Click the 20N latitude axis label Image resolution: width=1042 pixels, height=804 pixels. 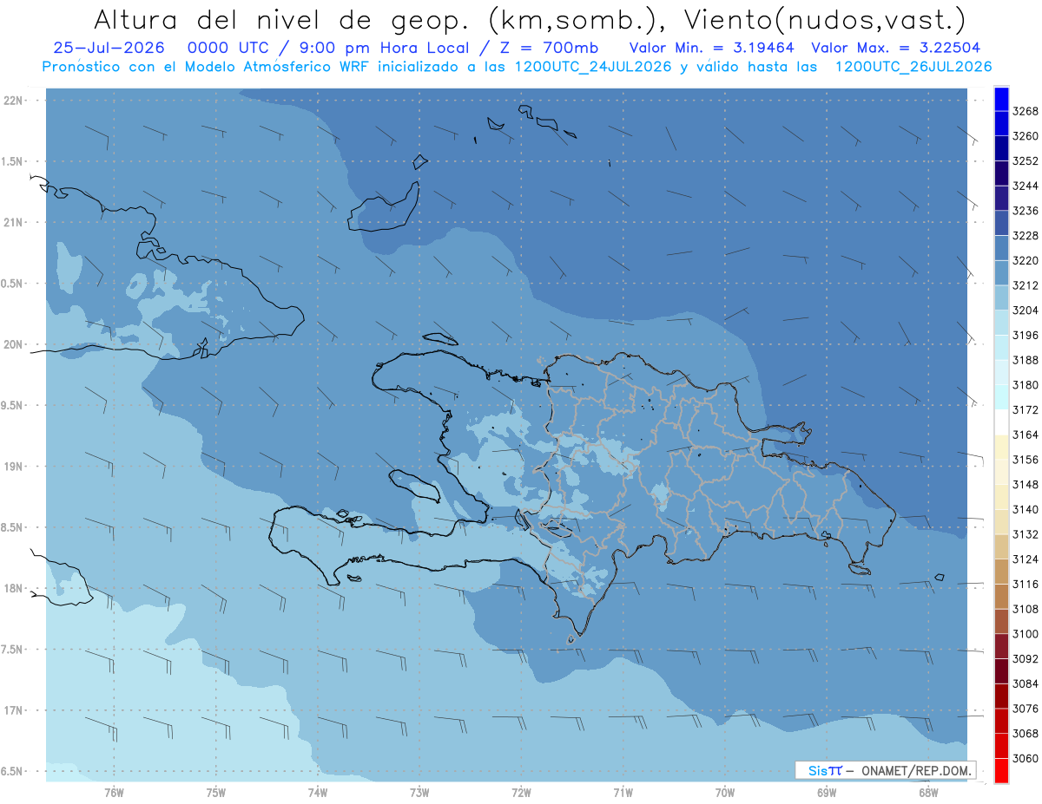[x=13, y=344]
